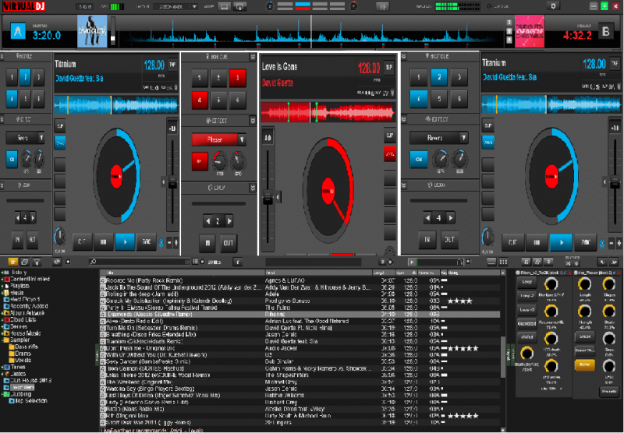Click the track search input field
624x433 pixels.
140,262
